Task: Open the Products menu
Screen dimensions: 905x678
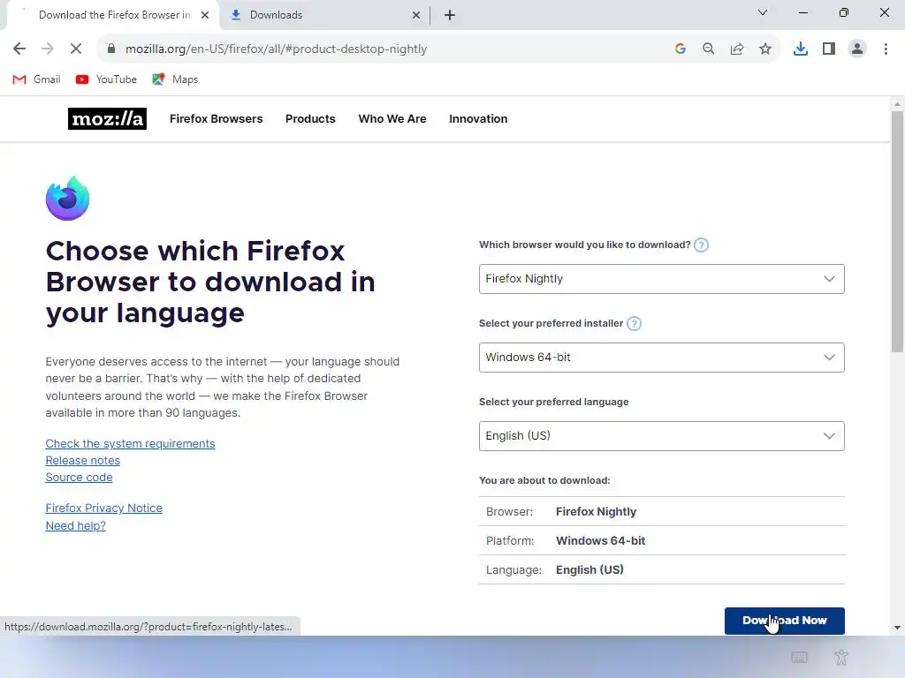Action: pos(310,119)
